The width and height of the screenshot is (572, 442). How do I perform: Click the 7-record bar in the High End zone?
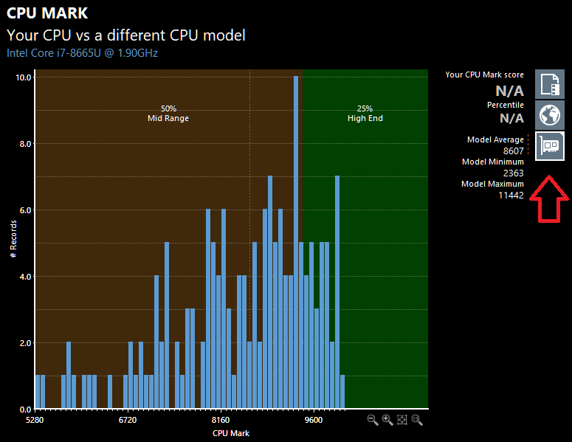[x=337, y=292]
